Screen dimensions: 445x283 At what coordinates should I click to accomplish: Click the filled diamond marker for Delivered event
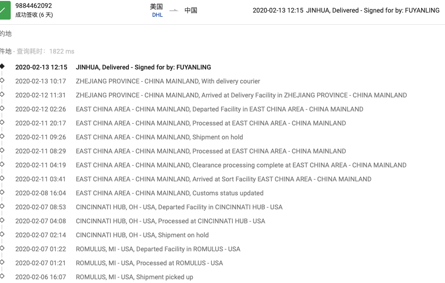pos(2,66)
